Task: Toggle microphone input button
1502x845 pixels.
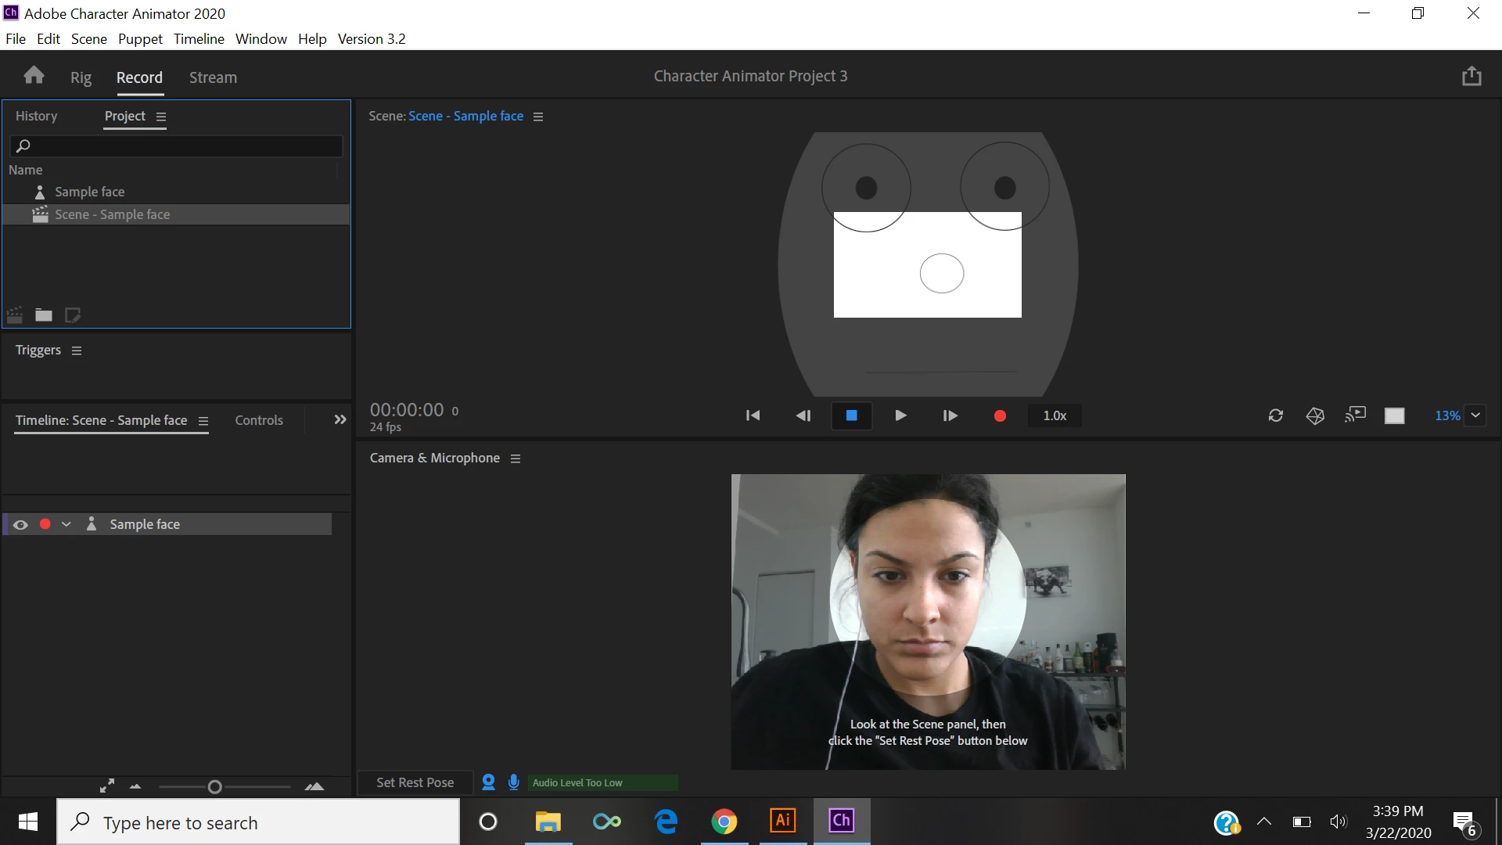Action: [x=514, y=782]
